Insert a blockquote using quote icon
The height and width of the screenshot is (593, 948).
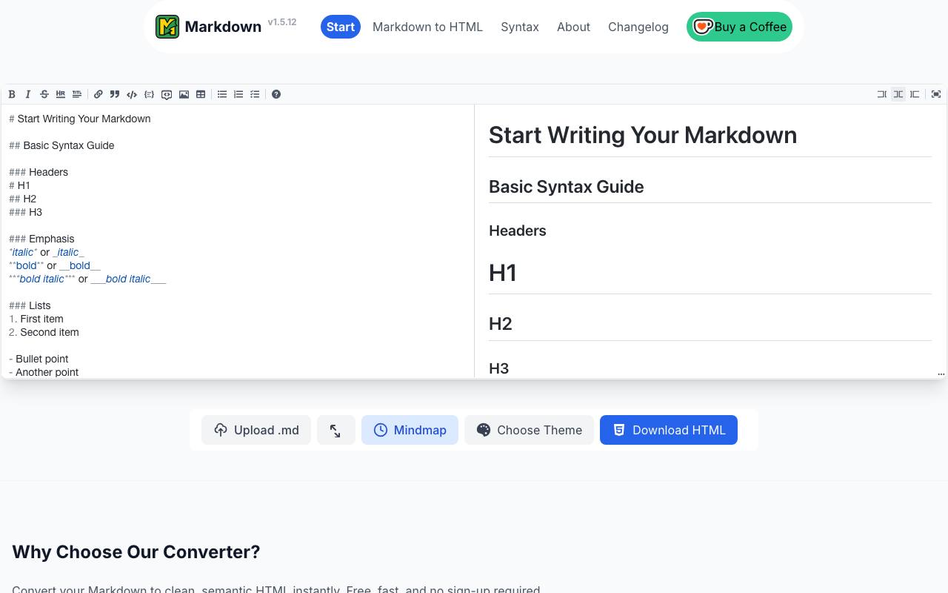pos(115,94)
